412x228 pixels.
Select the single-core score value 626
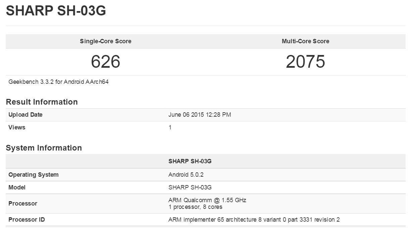105,62
